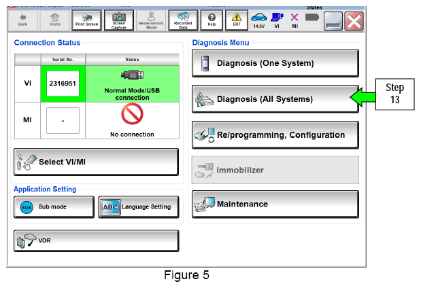
Task: Open the Maintenance menu
Action: (x=275, y=204)
